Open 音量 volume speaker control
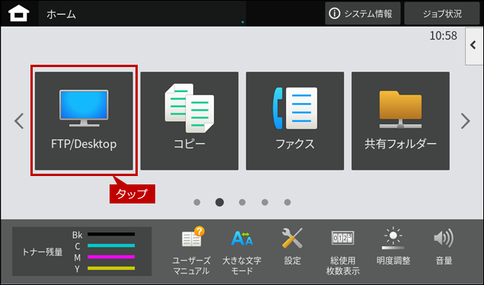The height and width of the screenshot is (285, 484). click(x=444, y=246)
